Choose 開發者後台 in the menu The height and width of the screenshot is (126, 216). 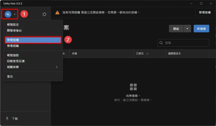pos(33,30)
